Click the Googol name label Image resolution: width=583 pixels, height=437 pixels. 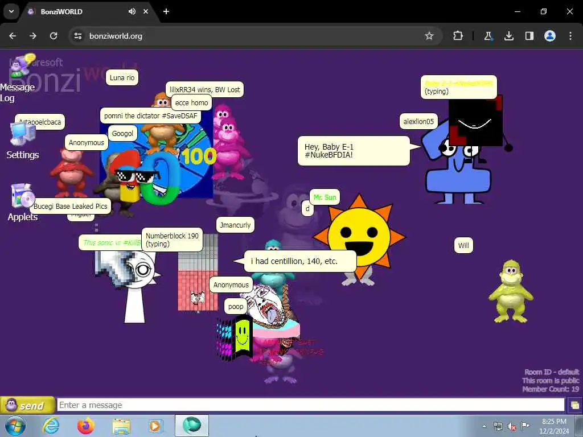[x=123, y=133]
